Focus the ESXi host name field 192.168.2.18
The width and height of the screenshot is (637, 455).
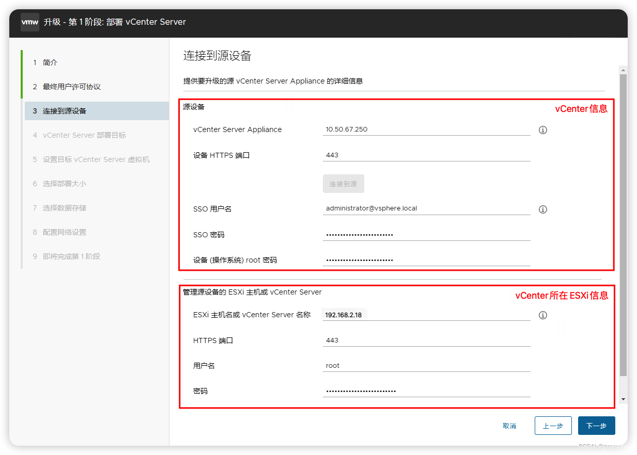[x=427, y=315]
